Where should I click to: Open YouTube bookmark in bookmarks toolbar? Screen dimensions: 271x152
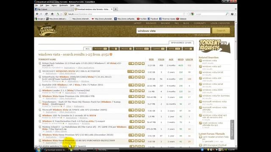point(142,19)
